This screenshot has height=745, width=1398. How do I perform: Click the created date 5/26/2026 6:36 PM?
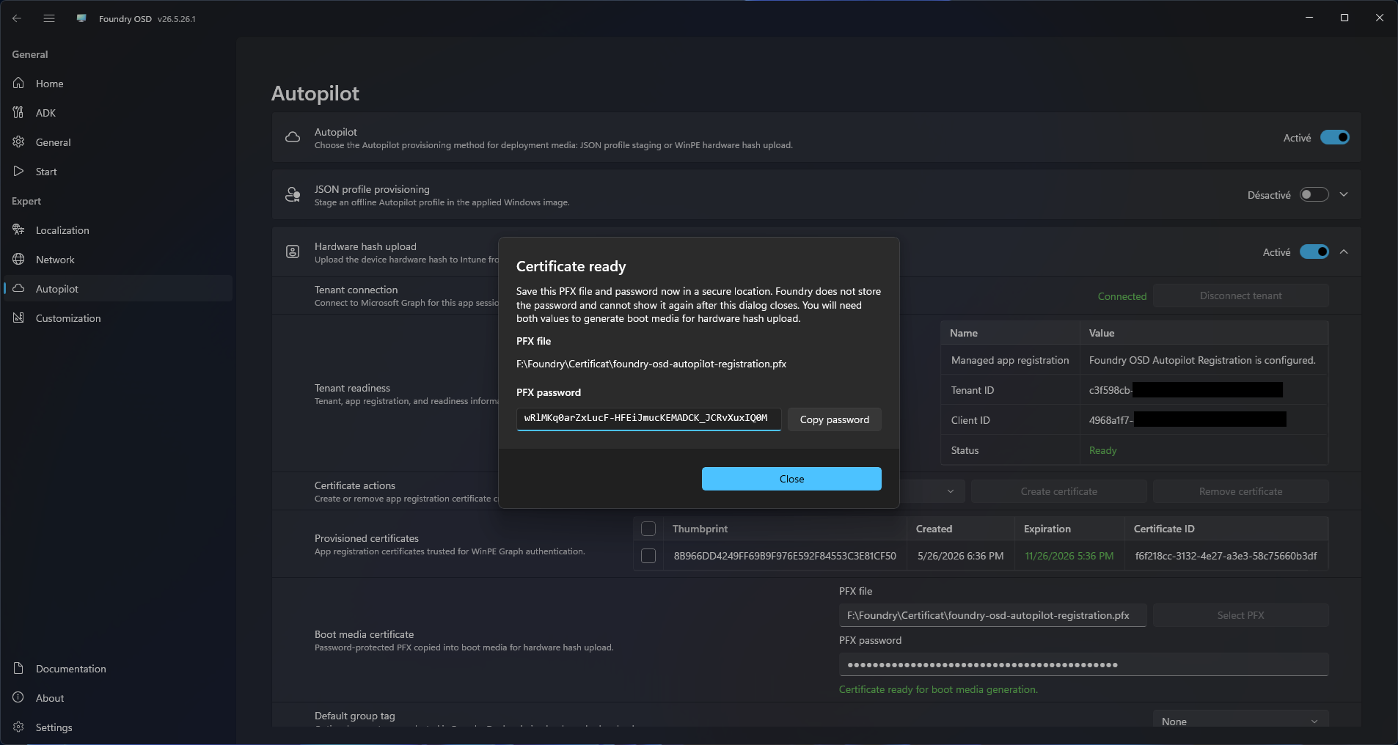960,556
